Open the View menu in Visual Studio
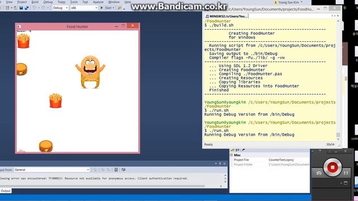 point(9,2)
